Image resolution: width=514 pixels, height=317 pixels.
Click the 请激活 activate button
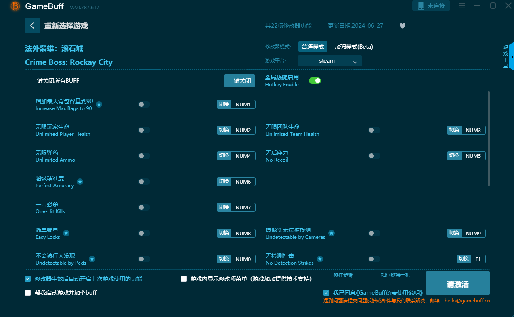(x=458, y=283)
